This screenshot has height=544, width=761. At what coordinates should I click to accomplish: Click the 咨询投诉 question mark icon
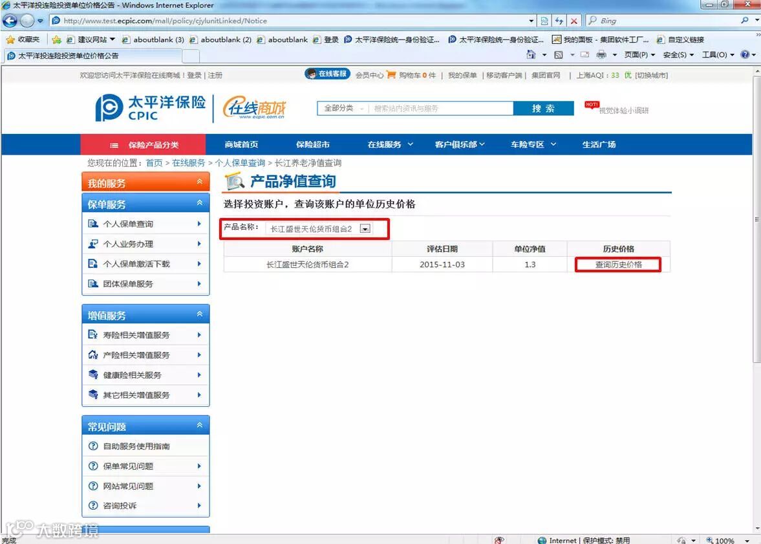pos(93,506)
